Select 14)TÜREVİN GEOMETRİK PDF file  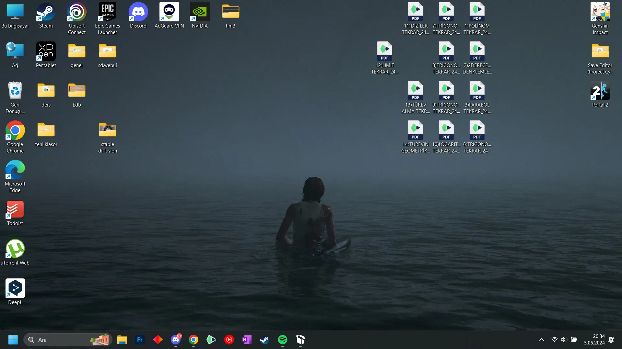pos(416,137)
